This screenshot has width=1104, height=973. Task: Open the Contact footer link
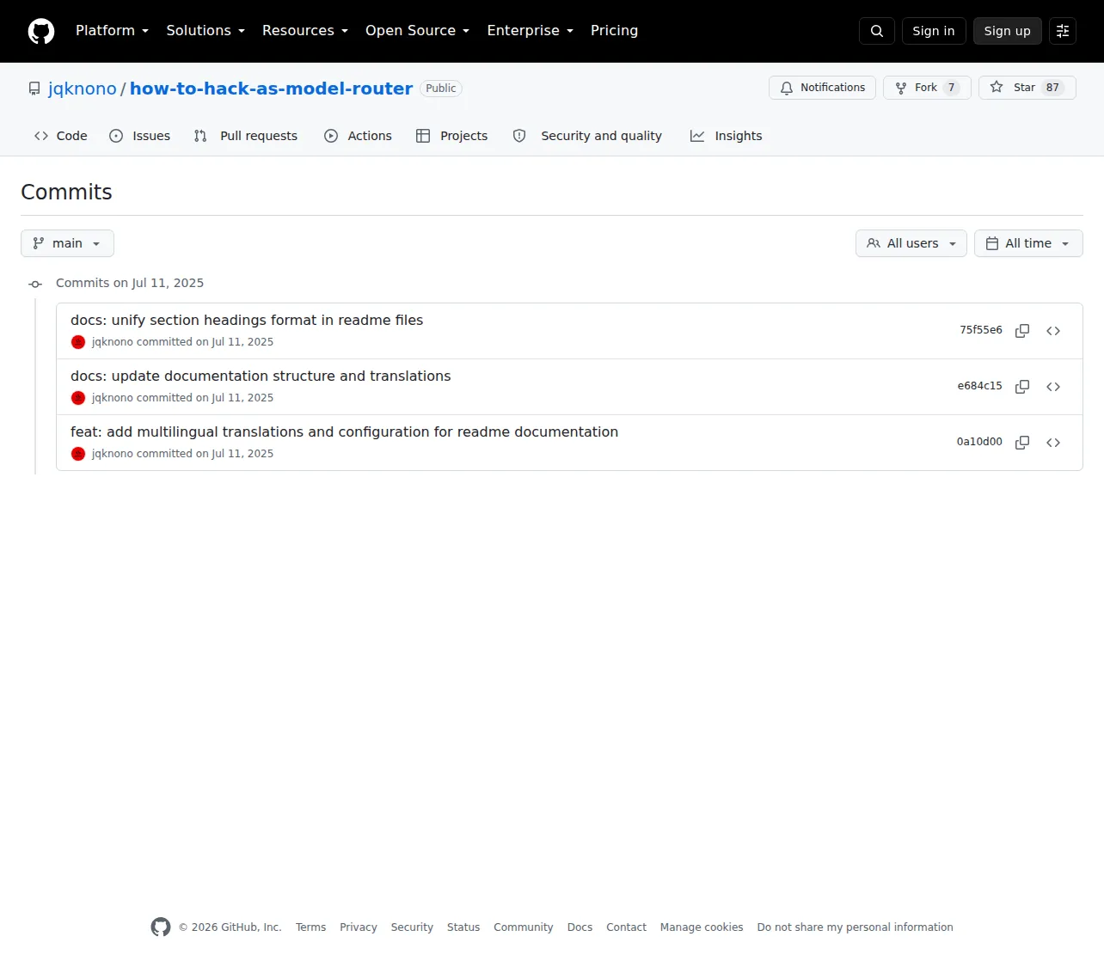(x=626, y=927)
